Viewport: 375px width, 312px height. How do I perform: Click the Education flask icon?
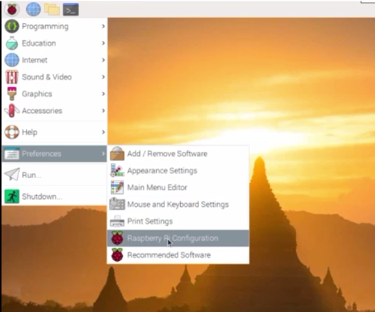[12, 43]
